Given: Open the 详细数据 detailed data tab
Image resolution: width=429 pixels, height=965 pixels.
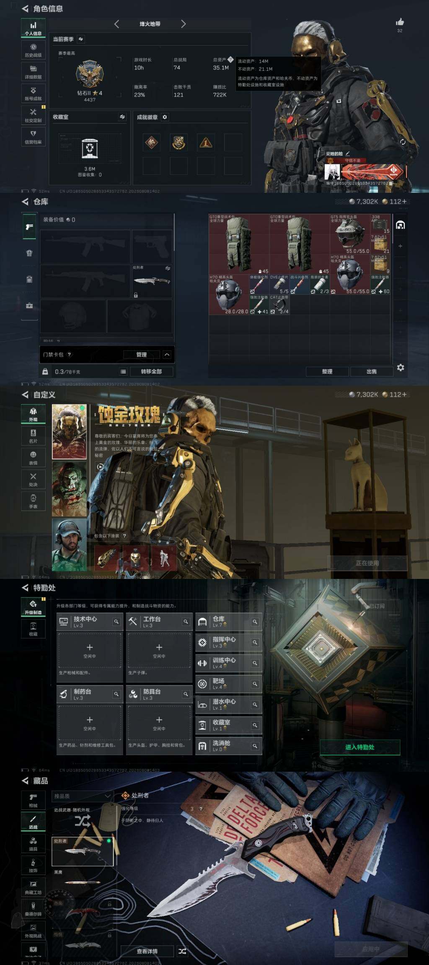Looking at the screenshot, I should click(x=33, y=72).
